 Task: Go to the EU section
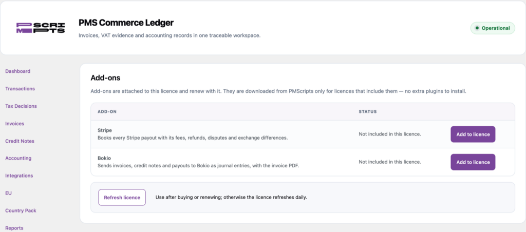pos(8,193)
